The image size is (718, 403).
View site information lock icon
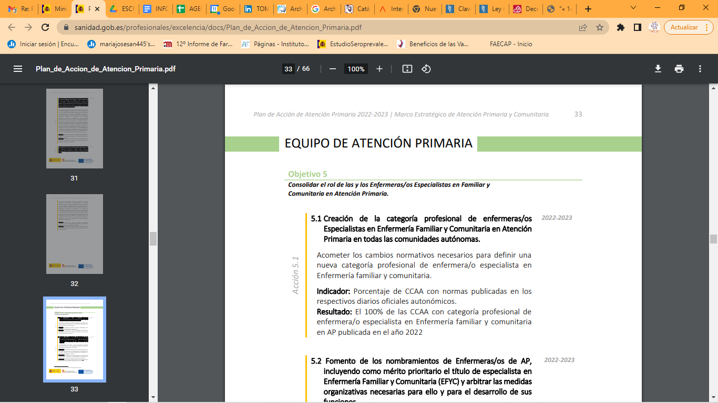pos(66,27)
